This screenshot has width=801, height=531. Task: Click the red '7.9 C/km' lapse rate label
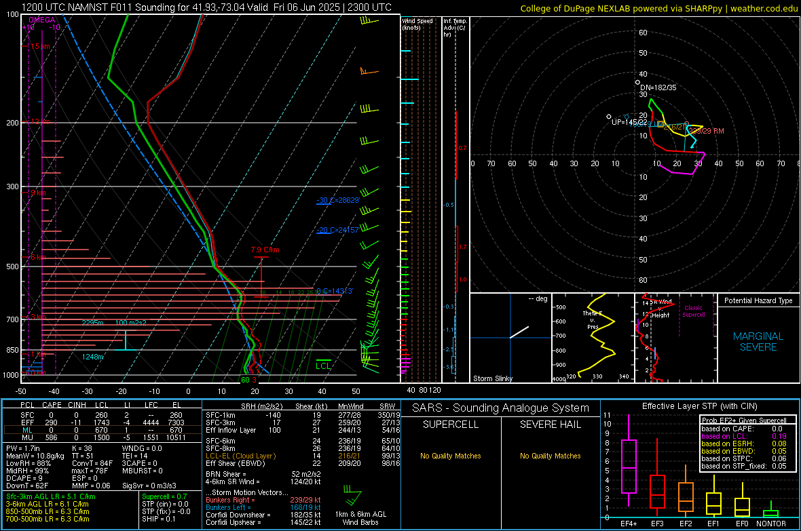pos(265,250)
